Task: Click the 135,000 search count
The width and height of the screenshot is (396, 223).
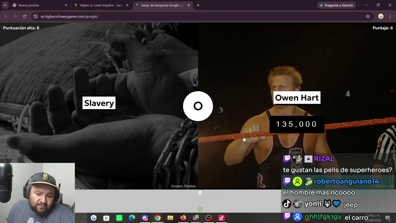Action: [297, 124]
